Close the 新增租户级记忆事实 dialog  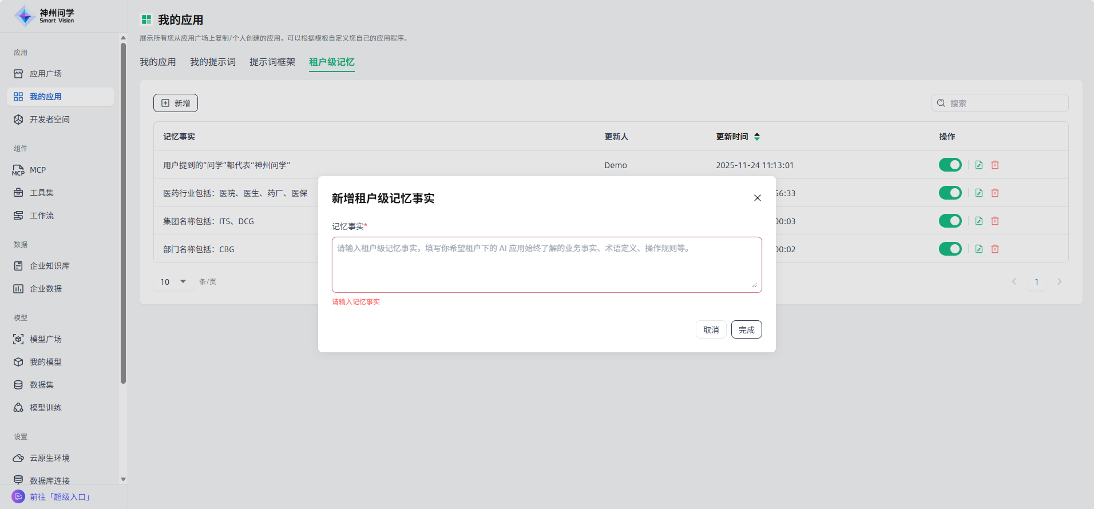point(757,198)
